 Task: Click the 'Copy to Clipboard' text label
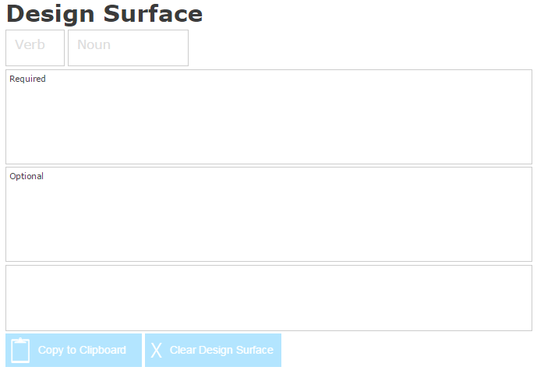(82, 350)
